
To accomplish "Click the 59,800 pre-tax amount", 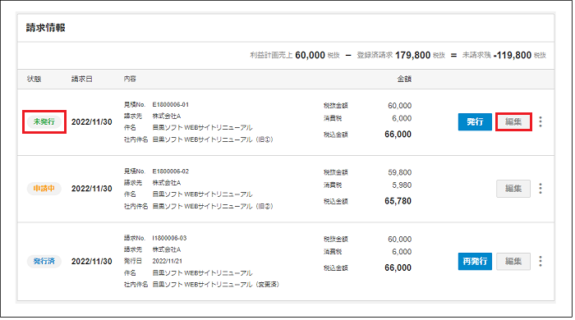I will coord(400,172).
